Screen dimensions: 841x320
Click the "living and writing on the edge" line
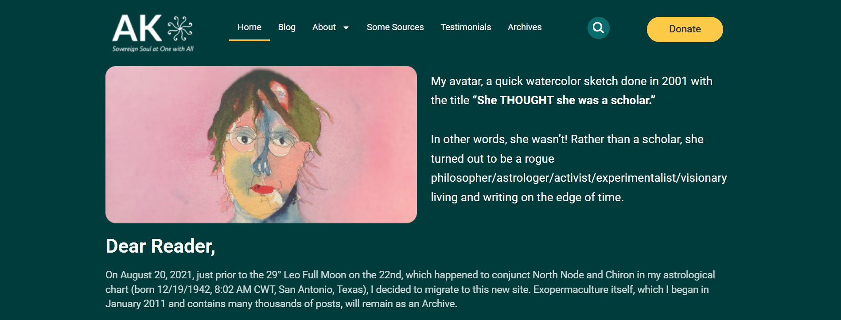(527, 198)
